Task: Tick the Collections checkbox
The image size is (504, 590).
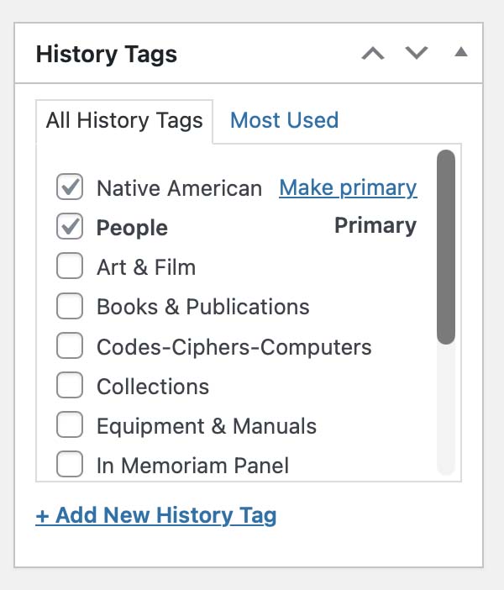Action: click(x=70, y=387)
